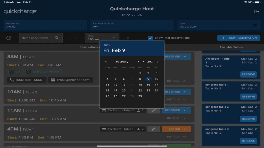
Task: Select February 9 in the calendar
Action: point(148,79)
